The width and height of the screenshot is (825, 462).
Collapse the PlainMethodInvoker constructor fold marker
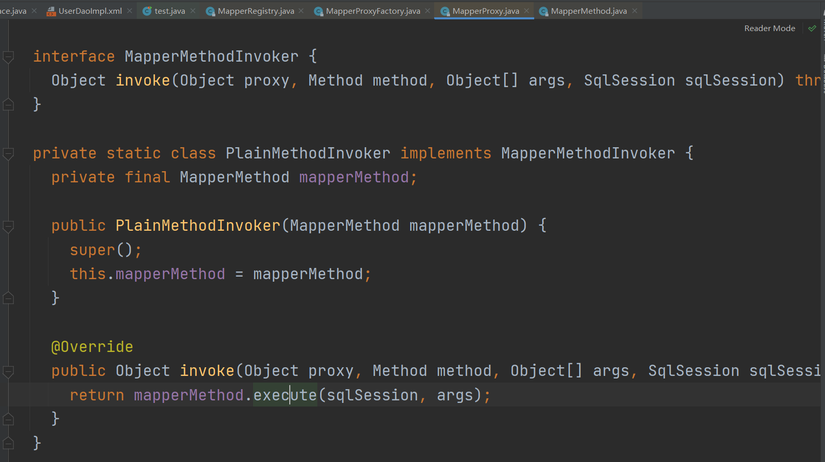(8, 226)
